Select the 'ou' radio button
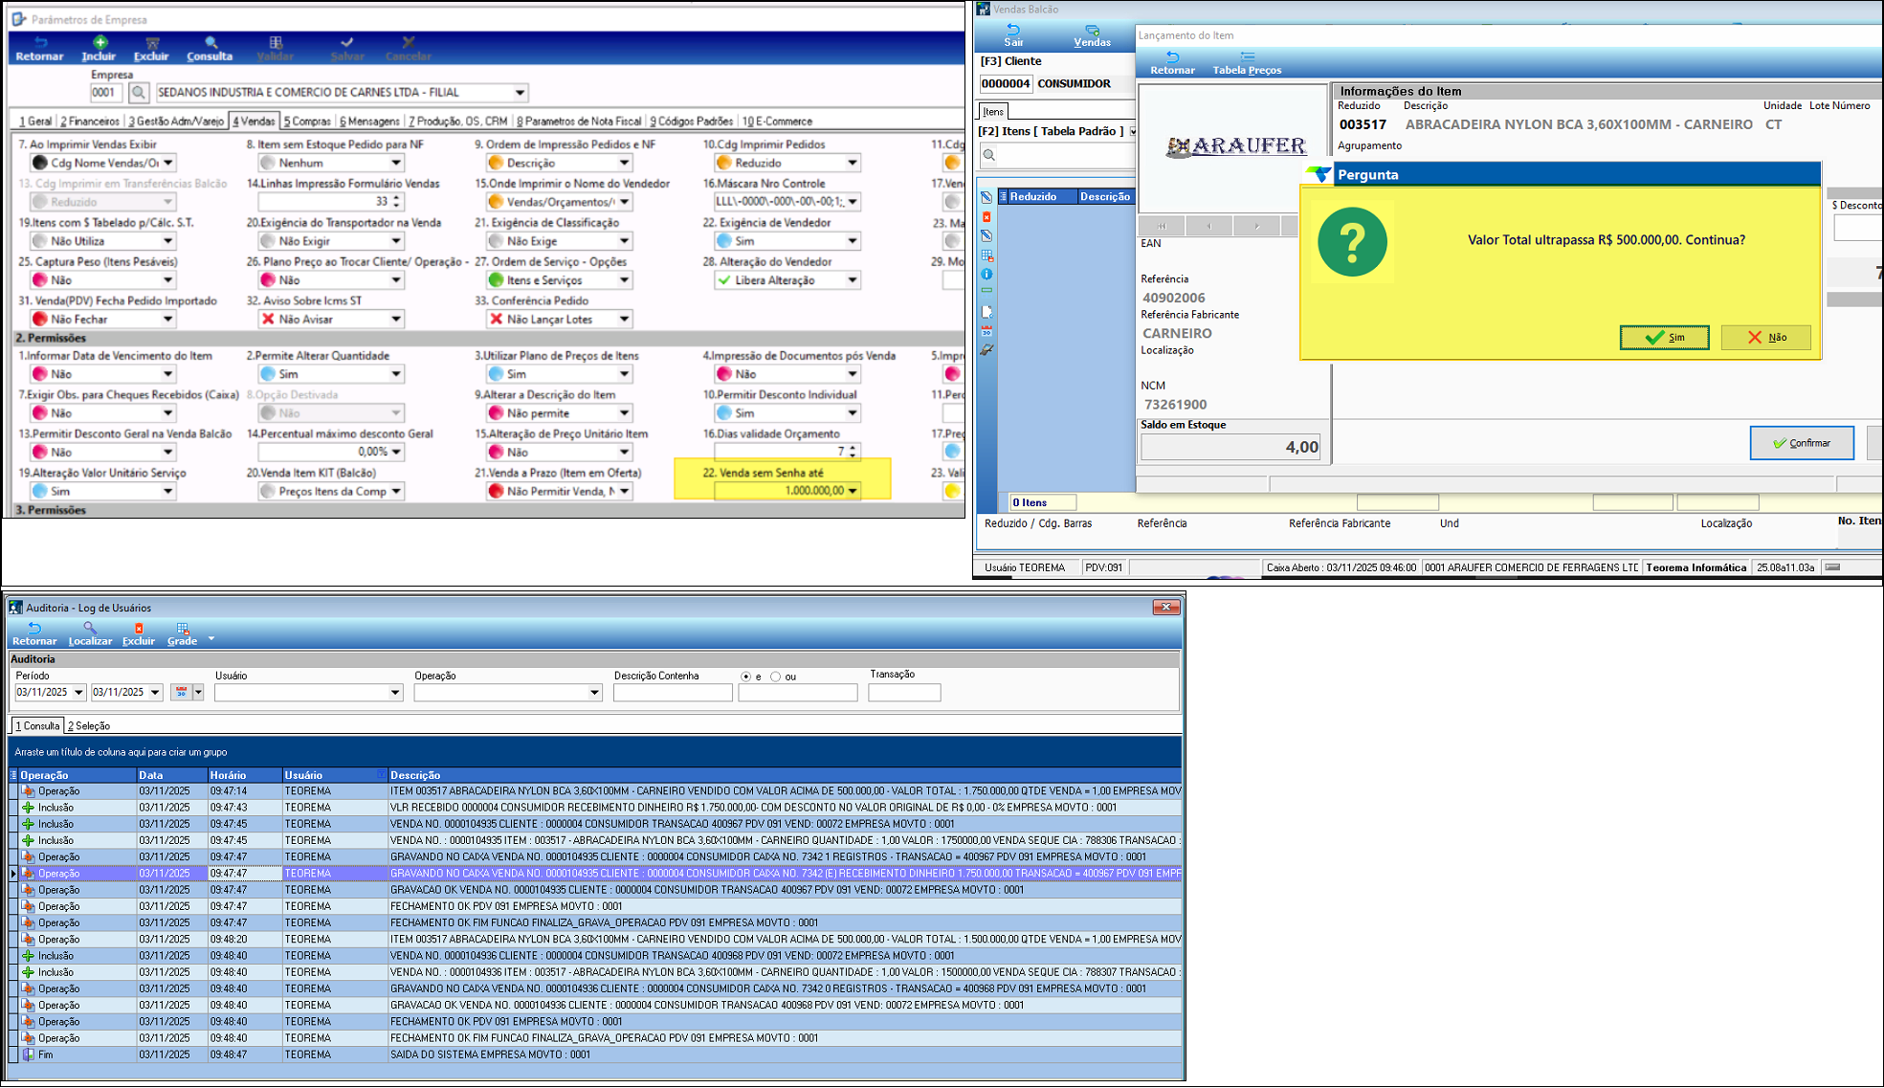This screenshot has width=1884, height=1088. [775, 677]
